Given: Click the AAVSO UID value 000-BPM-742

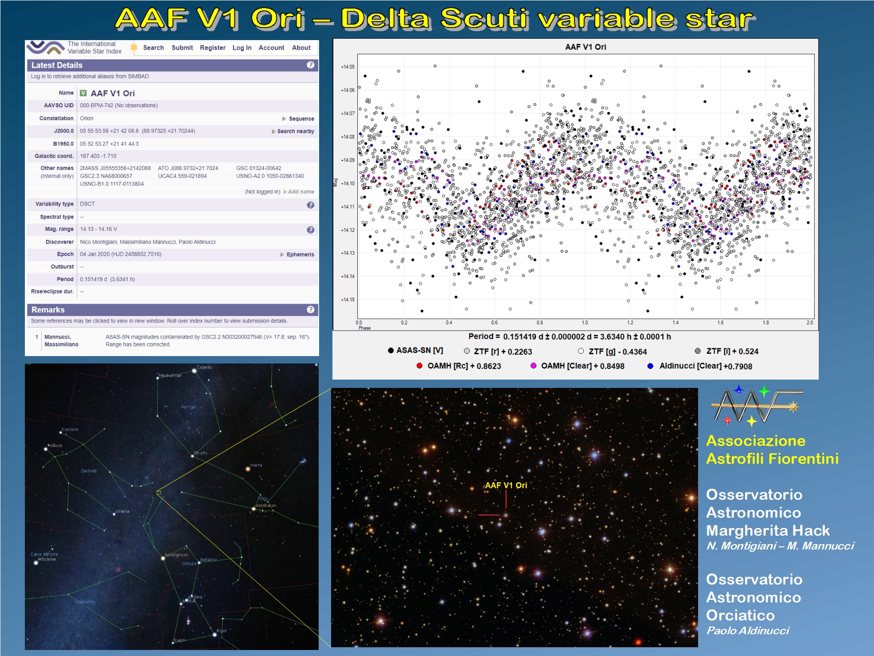Looking at the screenshot, I should pyautogui.click(x=119, y=105).
